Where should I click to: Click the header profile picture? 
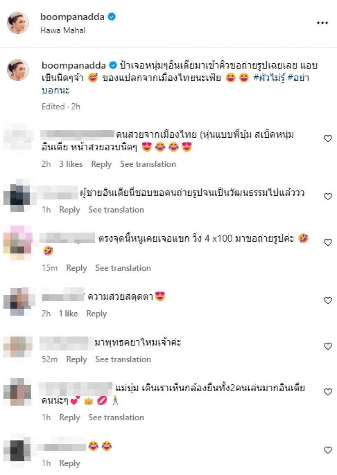pos(18,23)
